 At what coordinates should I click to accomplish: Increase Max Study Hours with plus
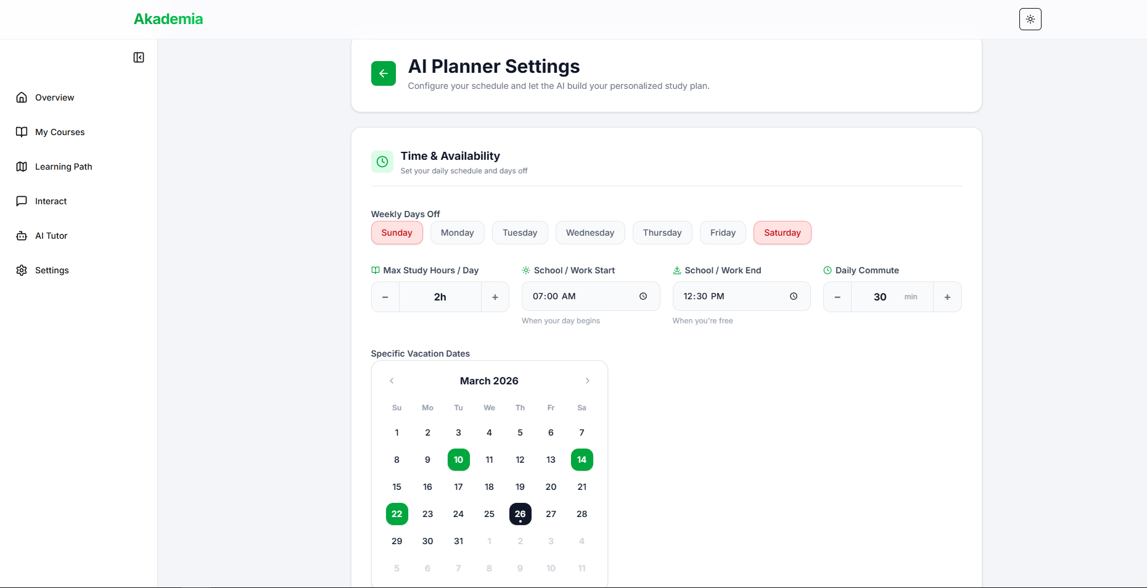(x=495, y=297)
